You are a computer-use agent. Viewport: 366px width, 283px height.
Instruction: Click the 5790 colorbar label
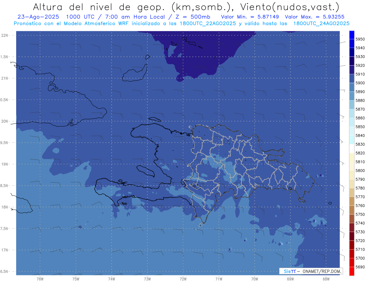pyautogui.click(x=360, y=179)
